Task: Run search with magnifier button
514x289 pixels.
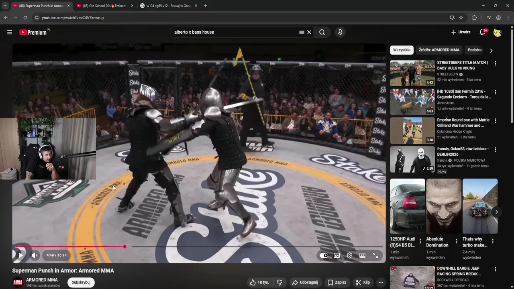Action: pyautogui.click(x=322, y=32)
